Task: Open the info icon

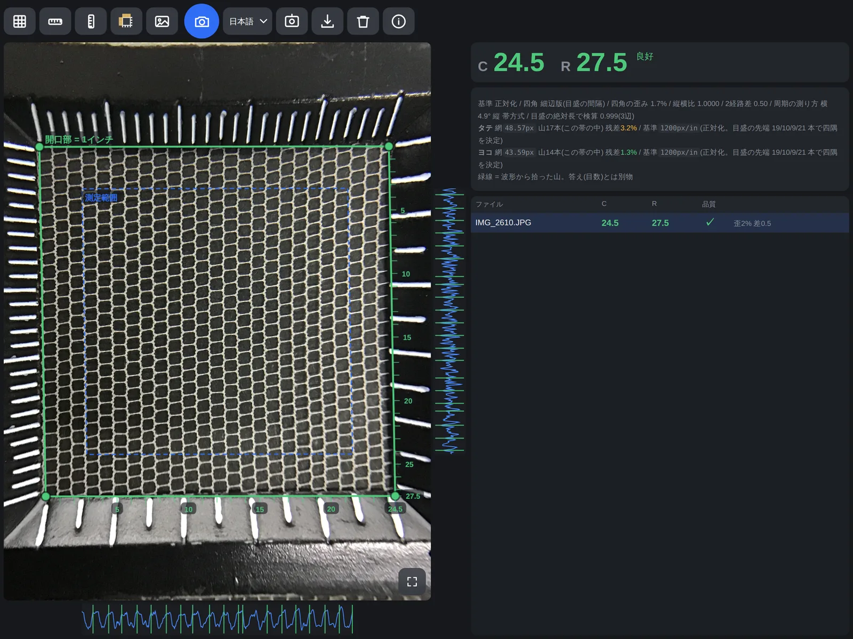Action: (399, 21)
